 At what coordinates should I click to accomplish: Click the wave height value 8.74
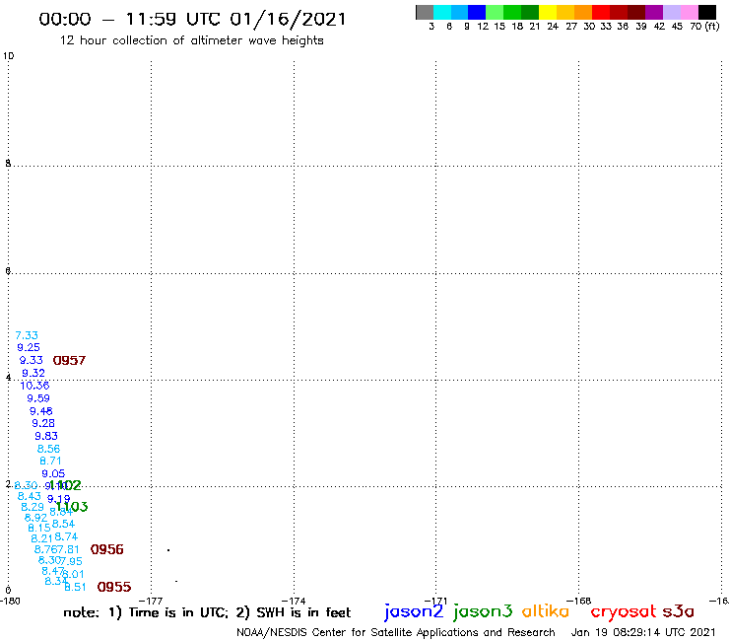coord(66,537)
